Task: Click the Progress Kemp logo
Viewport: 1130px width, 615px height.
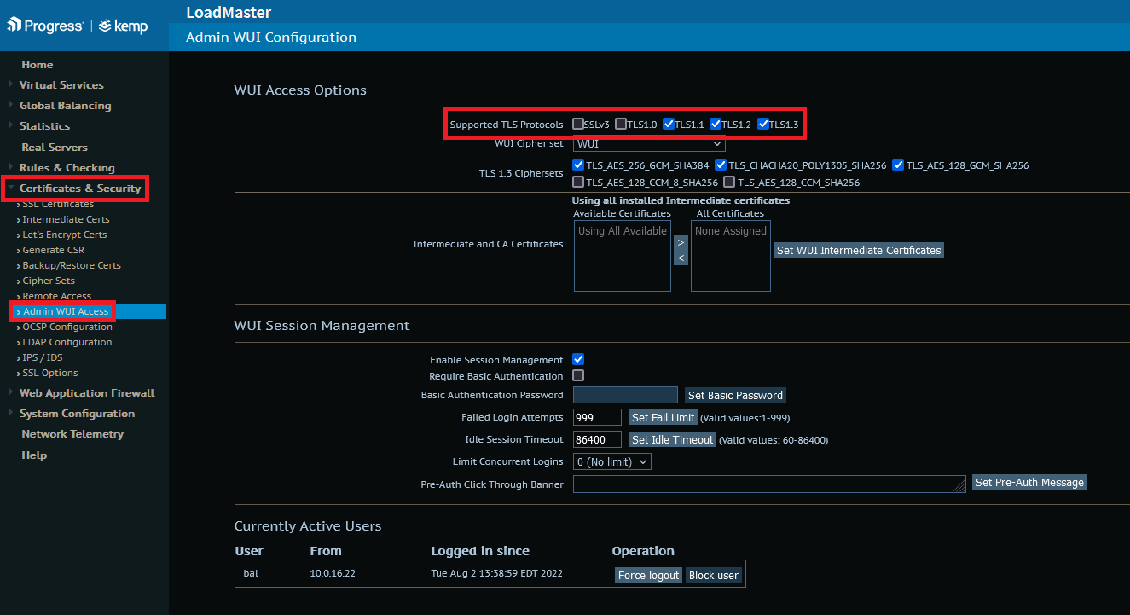Action: point(78,26)
